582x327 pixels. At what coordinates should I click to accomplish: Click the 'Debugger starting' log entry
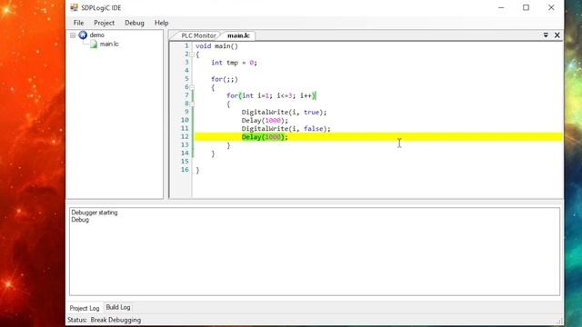pyautogui.click(x=95, y=213)
